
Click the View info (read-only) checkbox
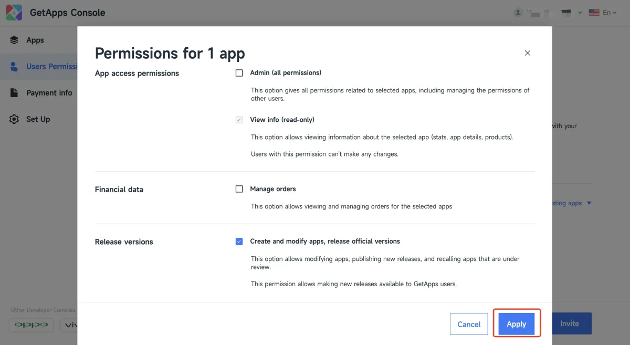click(x=239, y=120)
